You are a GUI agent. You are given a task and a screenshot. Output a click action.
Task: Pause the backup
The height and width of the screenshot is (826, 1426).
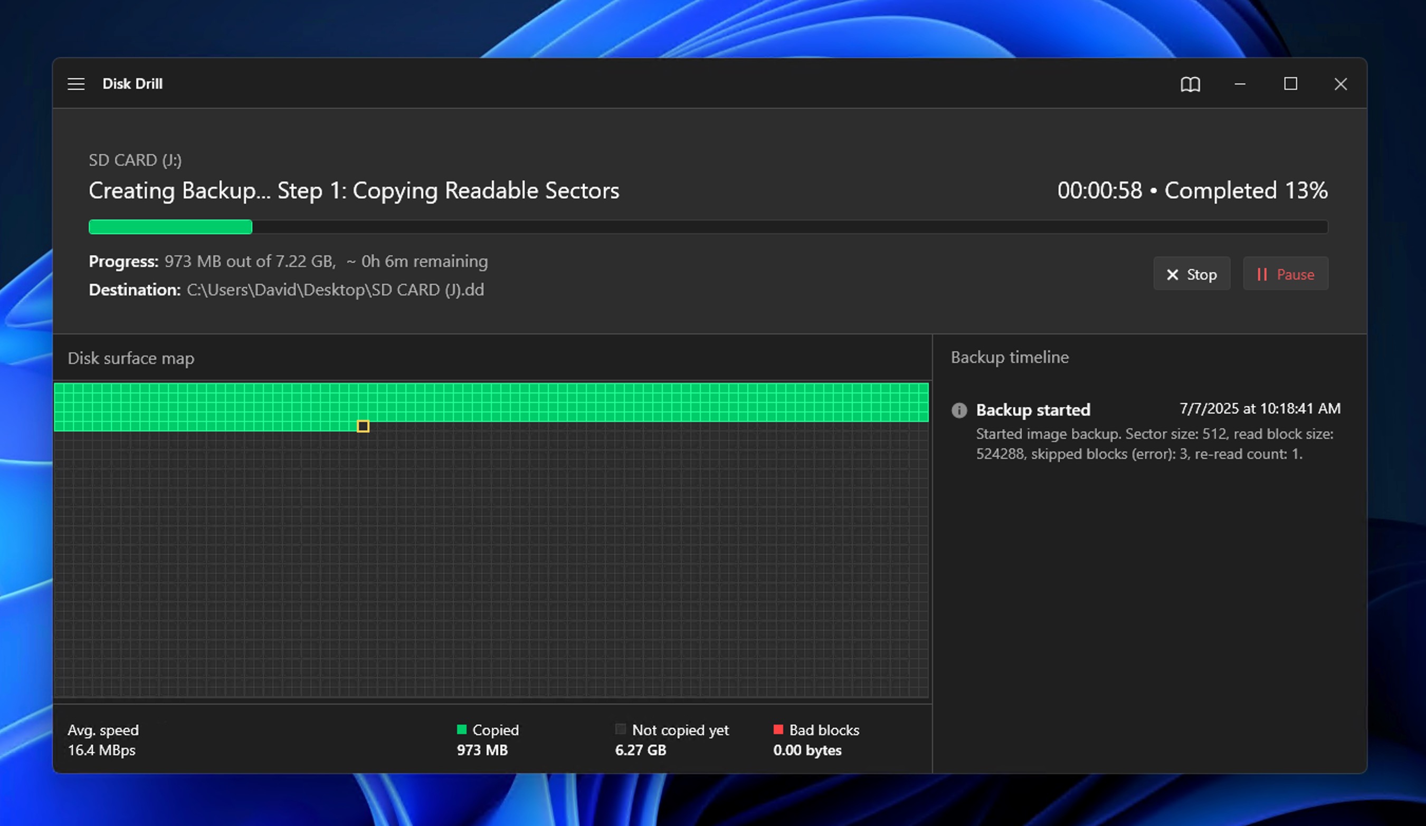(1285, 274)
